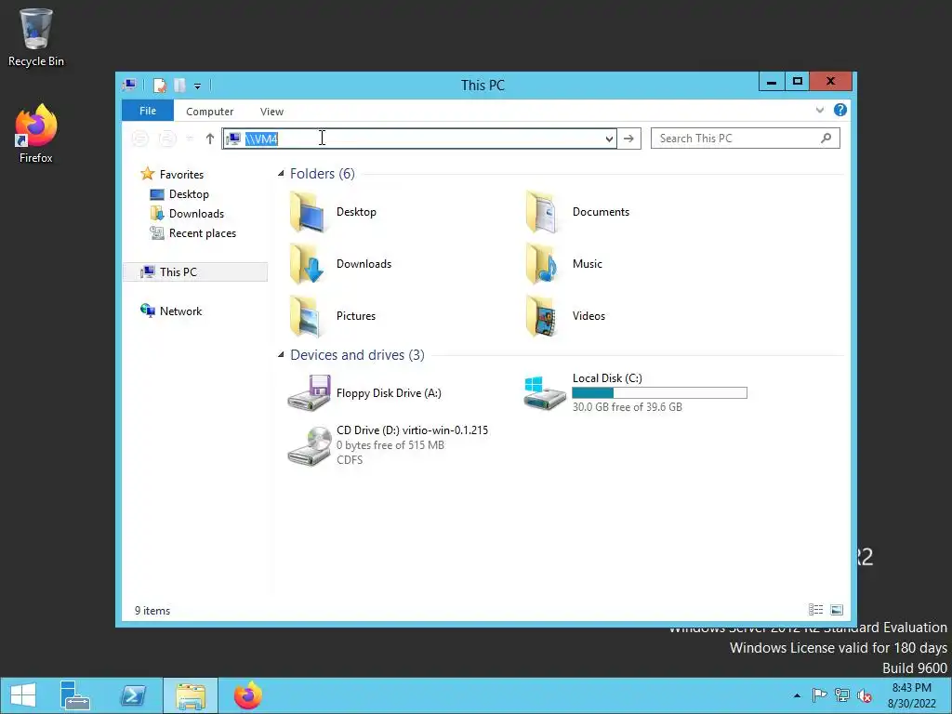This screenshot has width=952, height=714.
Task: Open the Help question mark icon
Action: pos(840,110)
